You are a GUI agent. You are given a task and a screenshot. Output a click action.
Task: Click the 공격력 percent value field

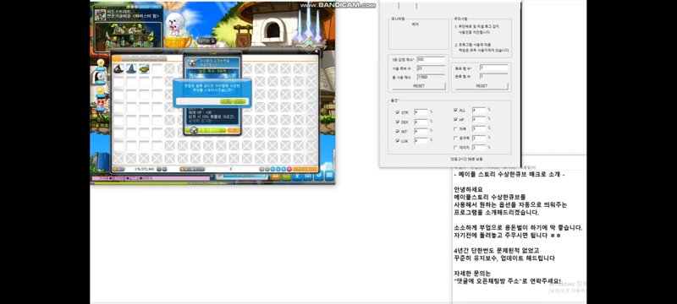(x=479, y=138)
